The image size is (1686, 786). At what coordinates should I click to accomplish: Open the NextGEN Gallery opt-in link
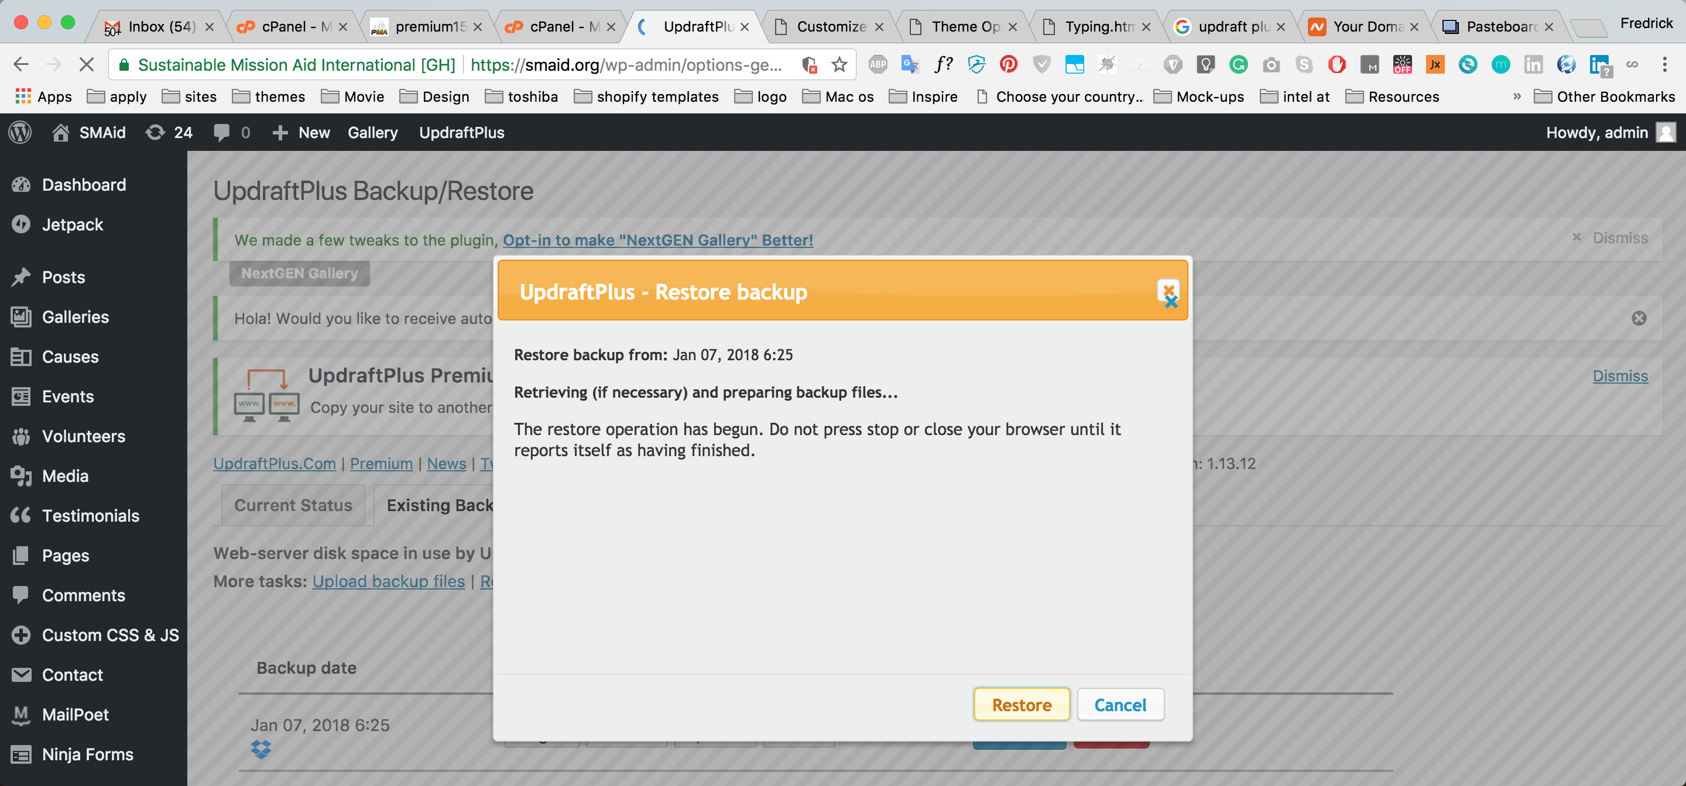click(658, 240)
